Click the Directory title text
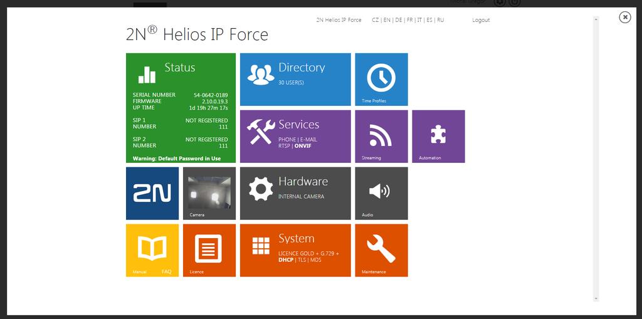Viewport: 642px width, 319px height. 302,68
